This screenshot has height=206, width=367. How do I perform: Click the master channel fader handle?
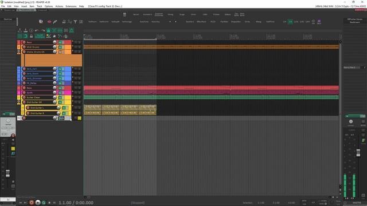(358, 153)
